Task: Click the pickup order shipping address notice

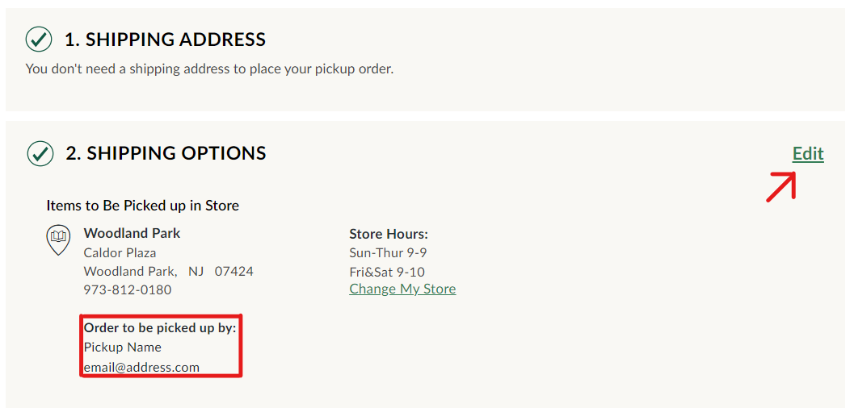Action: click(209, 69)
